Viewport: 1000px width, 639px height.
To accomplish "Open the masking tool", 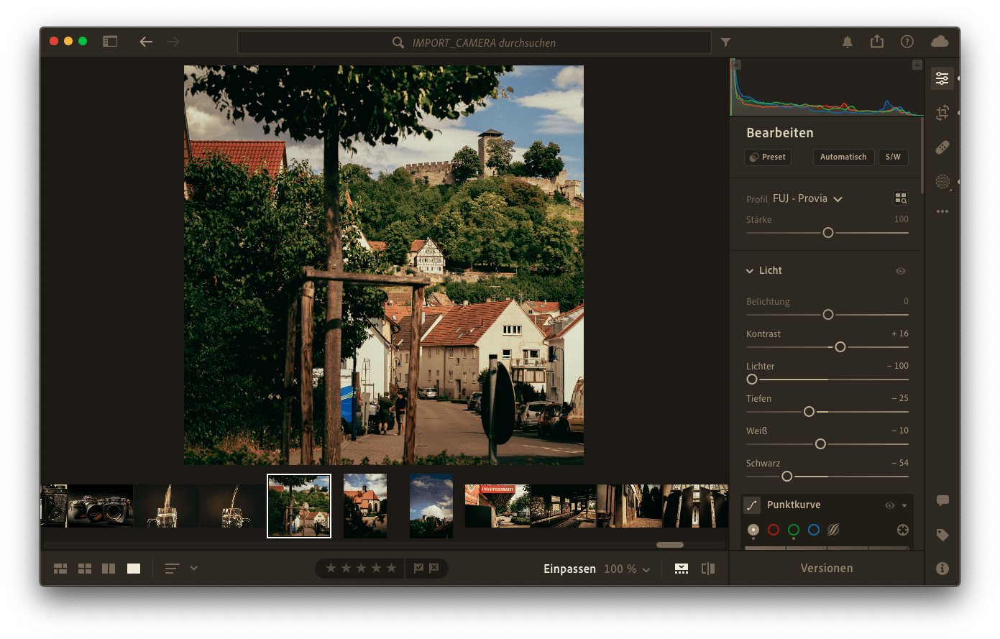I will pos(942,182).
